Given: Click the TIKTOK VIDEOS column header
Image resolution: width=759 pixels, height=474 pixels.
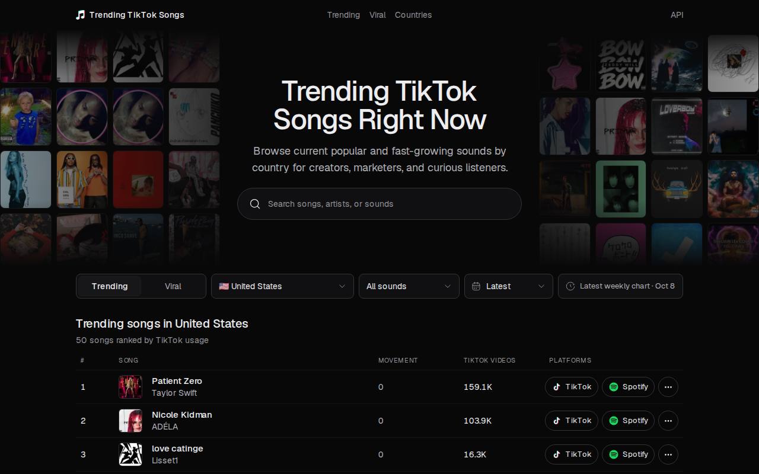Looking at the screenshot, I should pyautogui.click(x=489, y=360).
